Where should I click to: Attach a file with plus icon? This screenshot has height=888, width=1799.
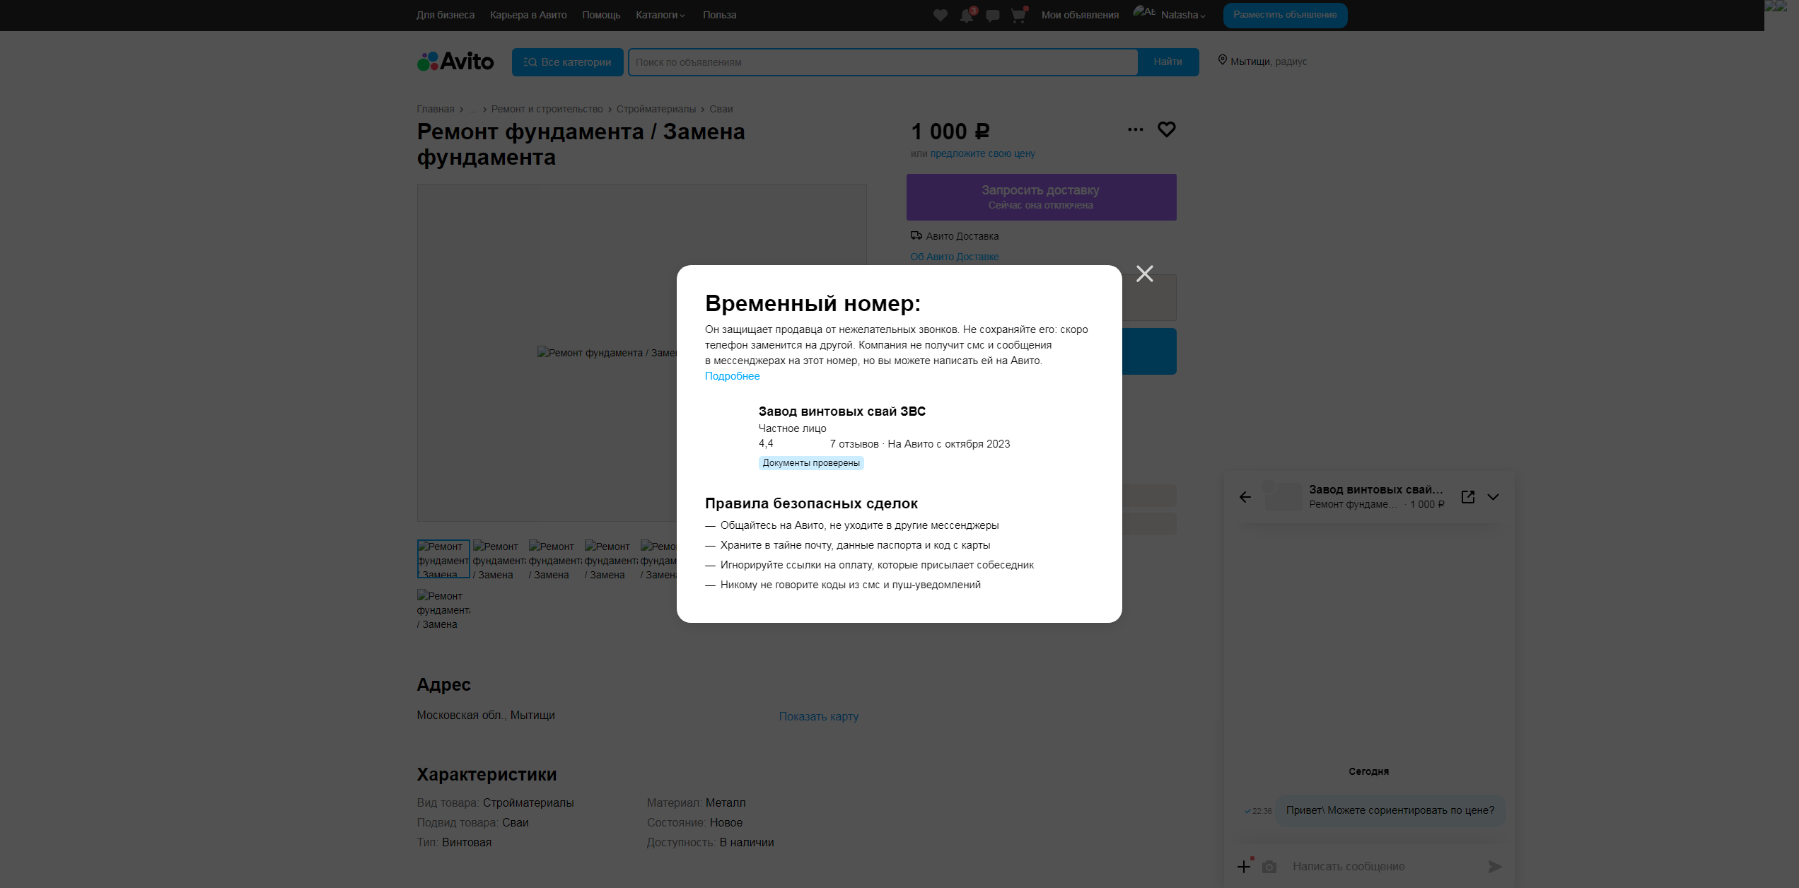pos(1244,866)
